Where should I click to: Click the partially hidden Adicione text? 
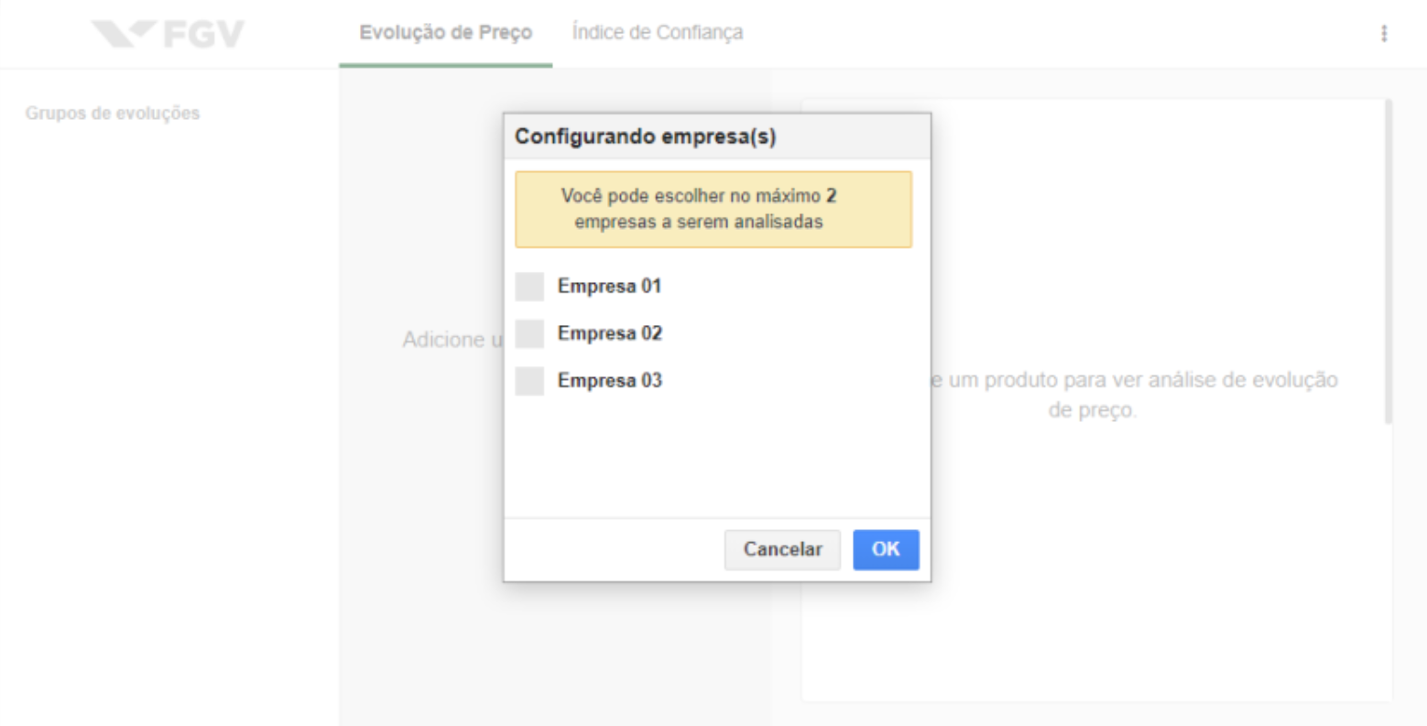[x=452, y=340]
